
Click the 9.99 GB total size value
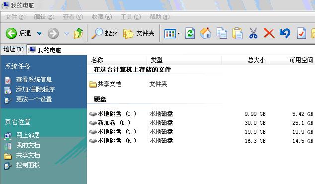(x=255, y=114)
